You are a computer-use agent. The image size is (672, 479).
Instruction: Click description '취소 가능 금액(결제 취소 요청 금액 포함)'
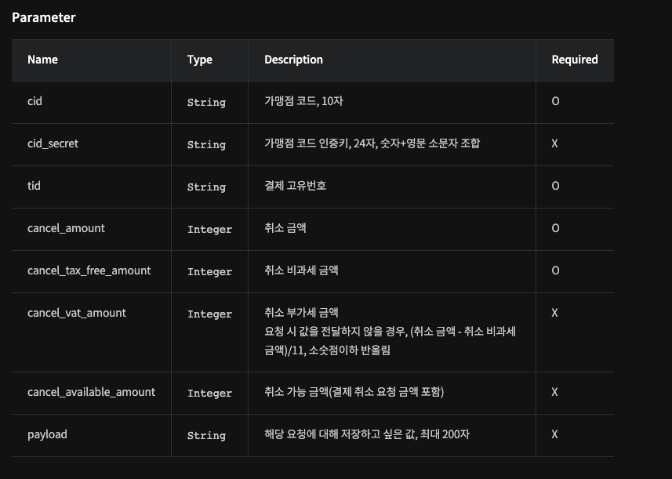pos(354,392)
